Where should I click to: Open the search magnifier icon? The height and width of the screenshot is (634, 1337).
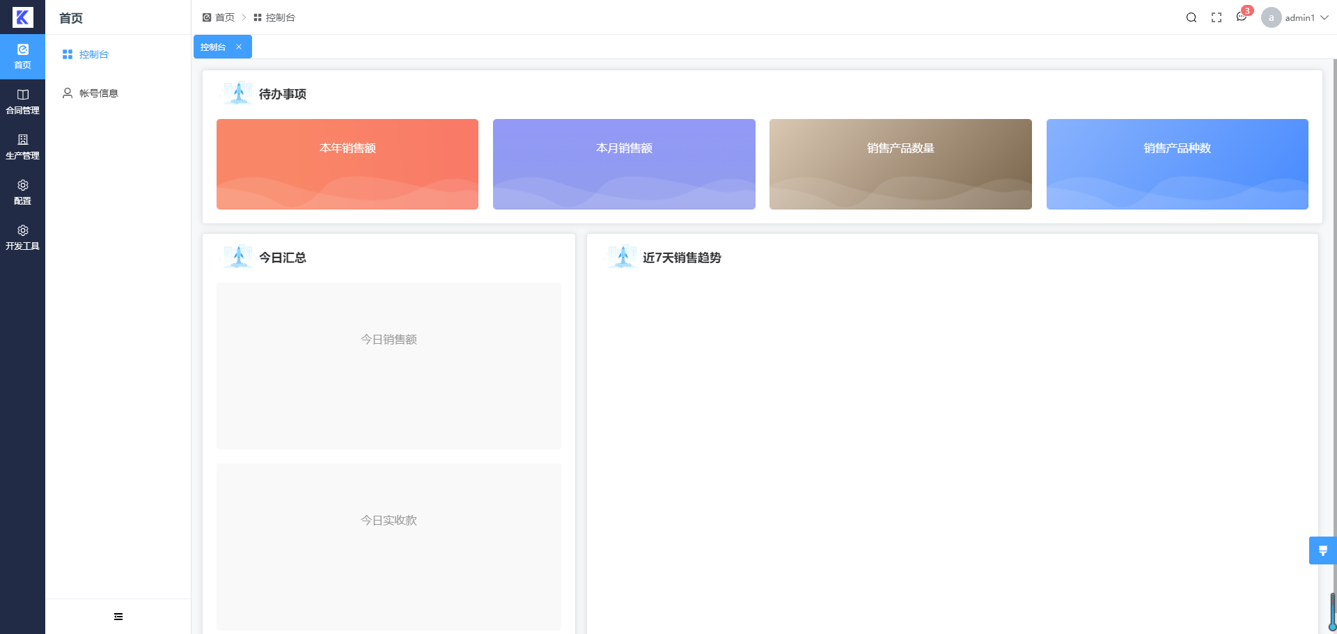coord(1191,17)
